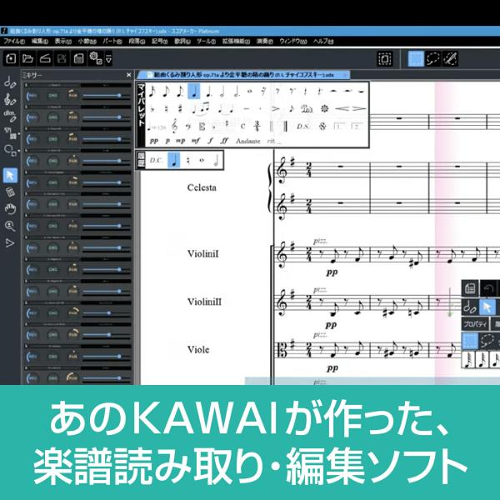
Task: Click the PAN knob of the topmost mixer channel
Action: pos(73,95)
